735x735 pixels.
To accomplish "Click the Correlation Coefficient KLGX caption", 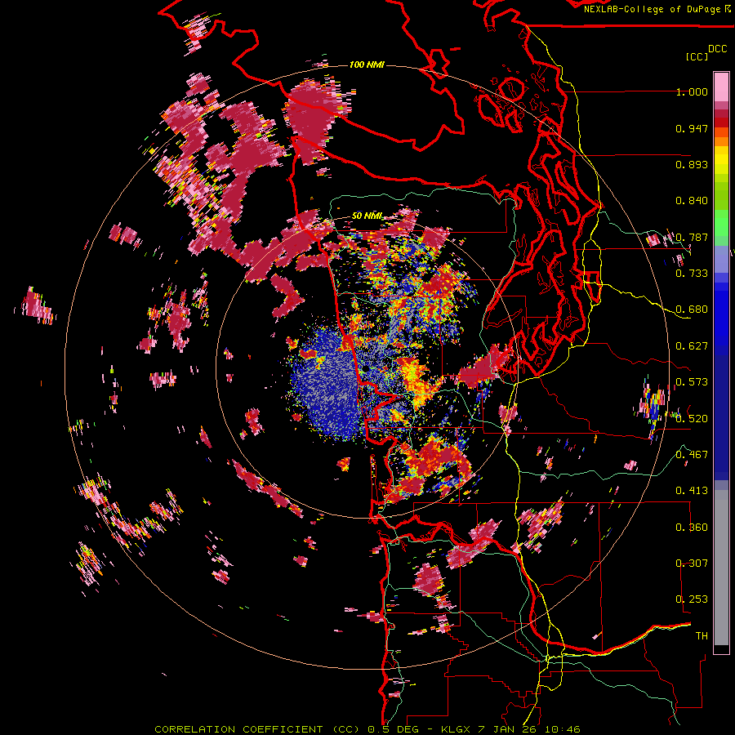I will coord(367,729).
